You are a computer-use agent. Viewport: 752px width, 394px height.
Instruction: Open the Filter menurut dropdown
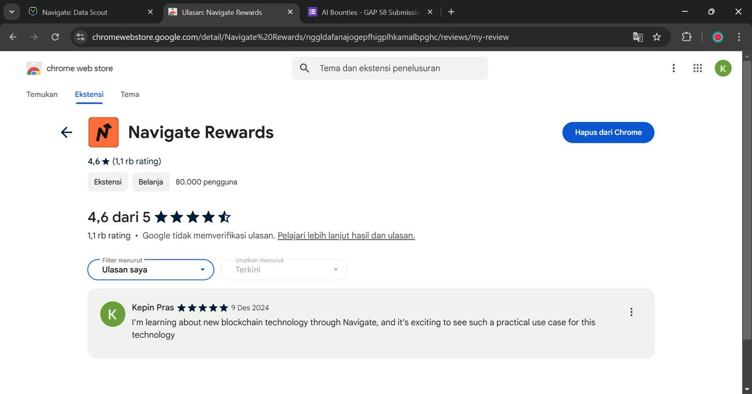[x=150, y=270]
